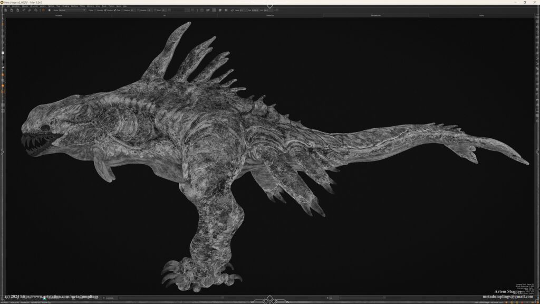Open the Projects tab

tap(59, 16)
